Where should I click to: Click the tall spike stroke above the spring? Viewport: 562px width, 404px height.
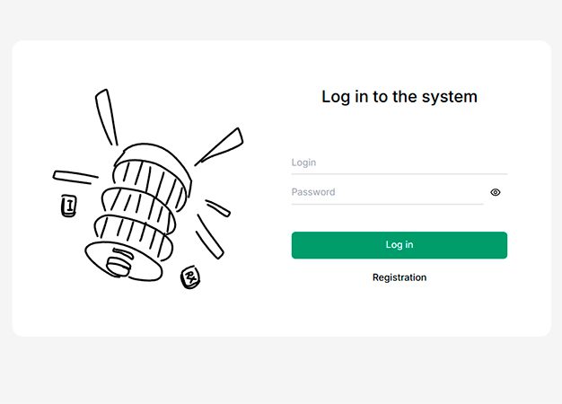pos(106,115)
